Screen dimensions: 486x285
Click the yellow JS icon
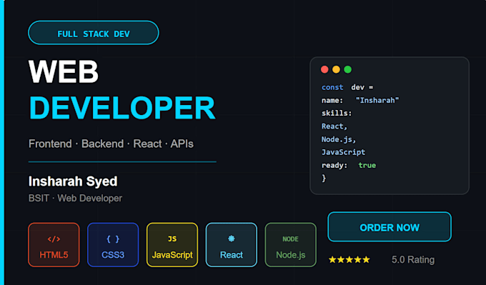tap(172, 239)
